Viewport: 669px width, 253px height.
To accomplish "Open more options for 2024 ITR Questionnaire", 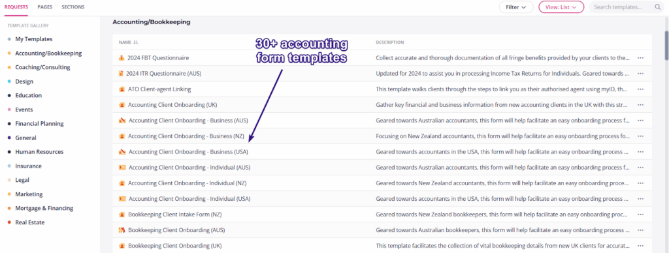I will coord(640,73).
